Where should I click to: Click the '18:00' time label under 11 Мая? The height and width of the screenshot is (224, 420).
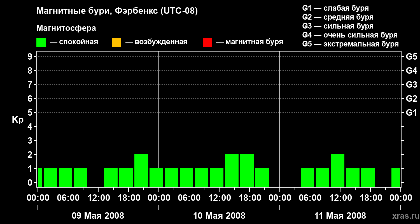point(370,198)
